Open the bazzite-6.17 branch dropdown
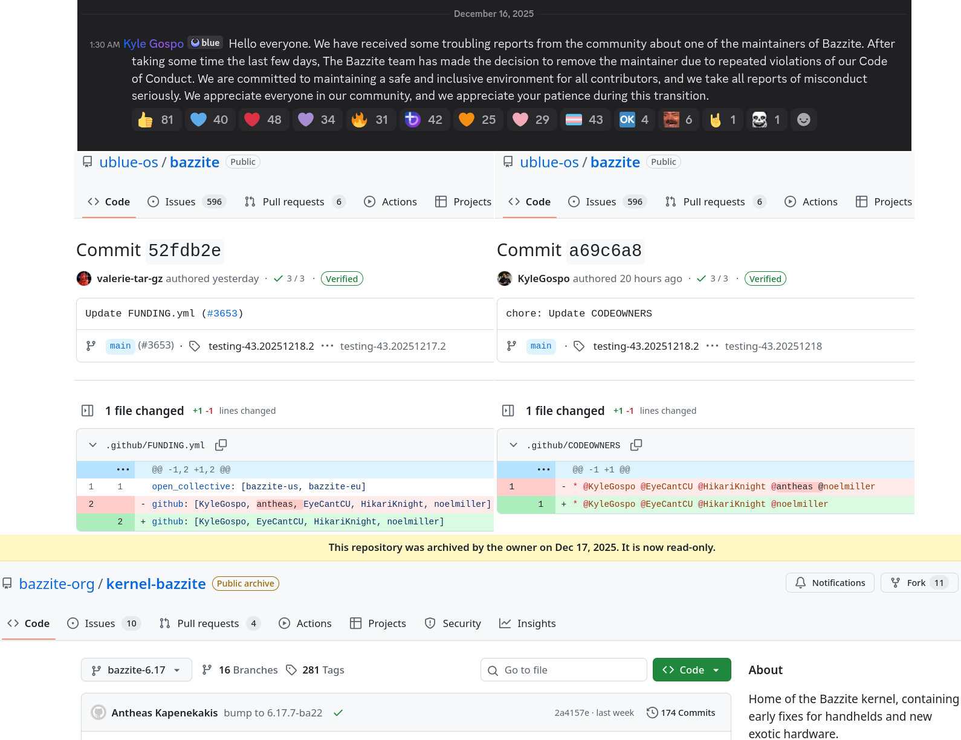The image size is (961, 740). 137,670
